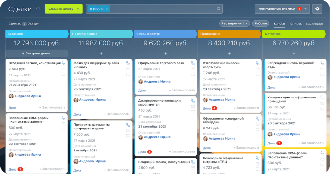Click 'Запланировать' on 'Оформление концертной площадки' card

[246, 148]
